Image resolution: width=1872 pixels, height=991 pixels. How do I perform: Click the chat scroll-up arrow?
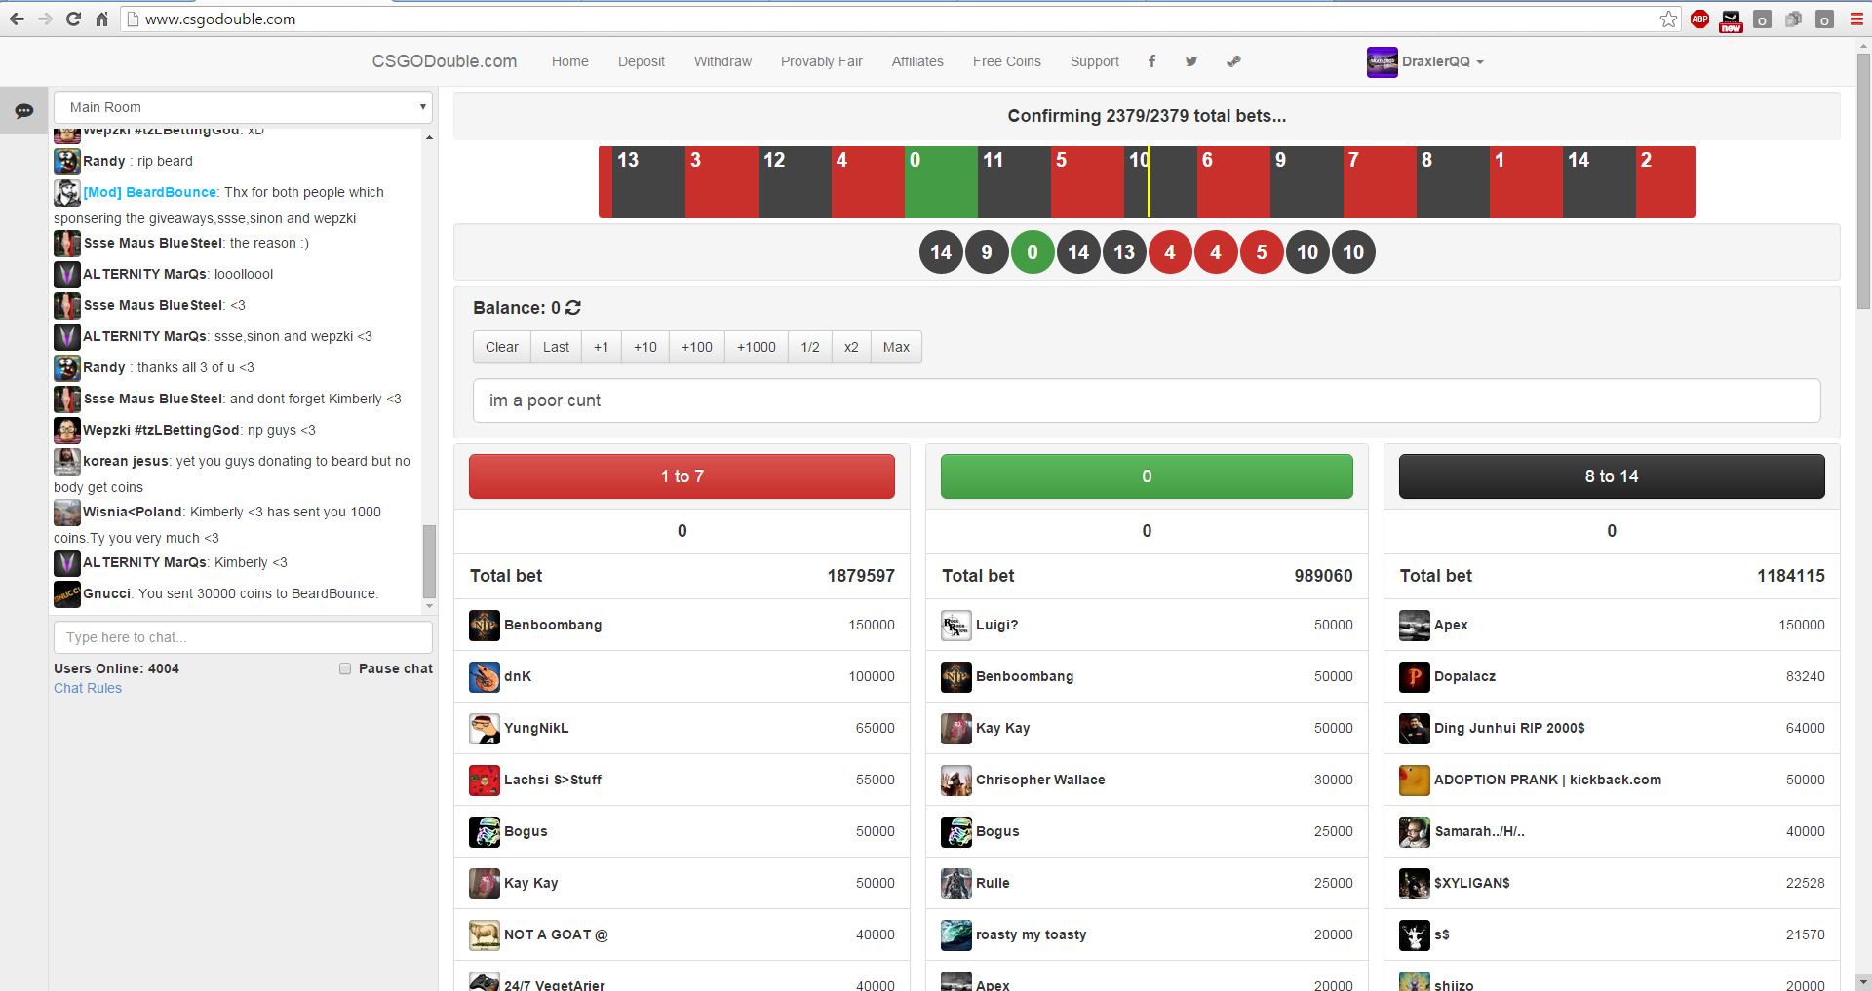(429, 137)
